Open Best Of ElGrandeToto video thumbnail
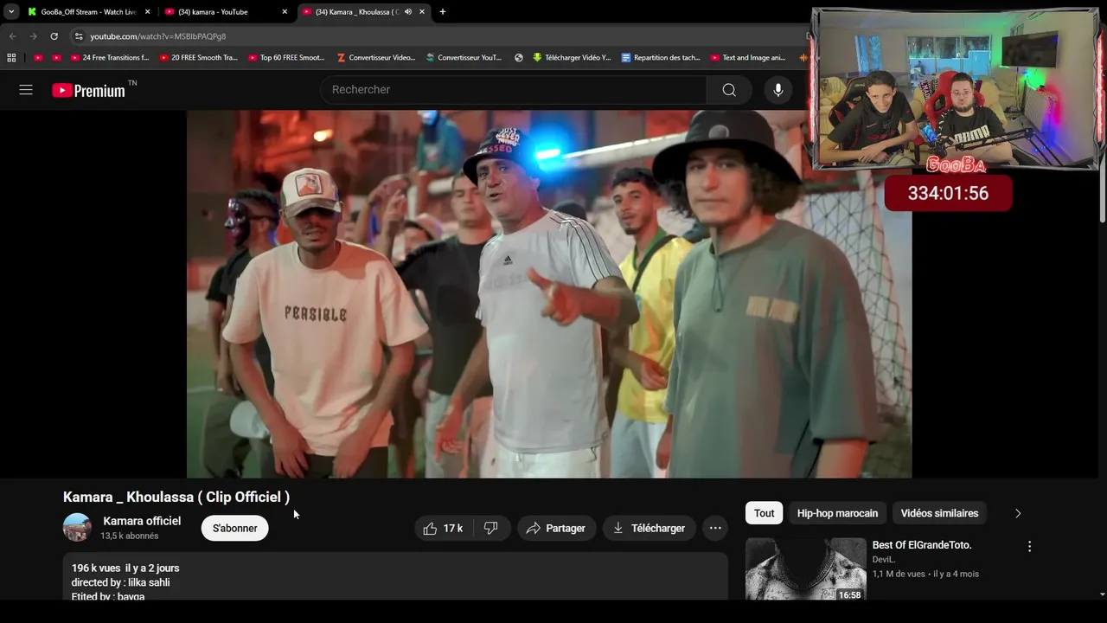This screenshot has height=623, width=1107. coord(806,568)
